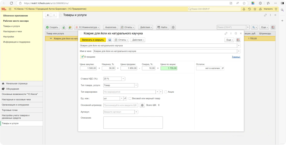This screenshot has width=286, height=145.
Task: Open the Маргарита user menu
Action: 268,9
